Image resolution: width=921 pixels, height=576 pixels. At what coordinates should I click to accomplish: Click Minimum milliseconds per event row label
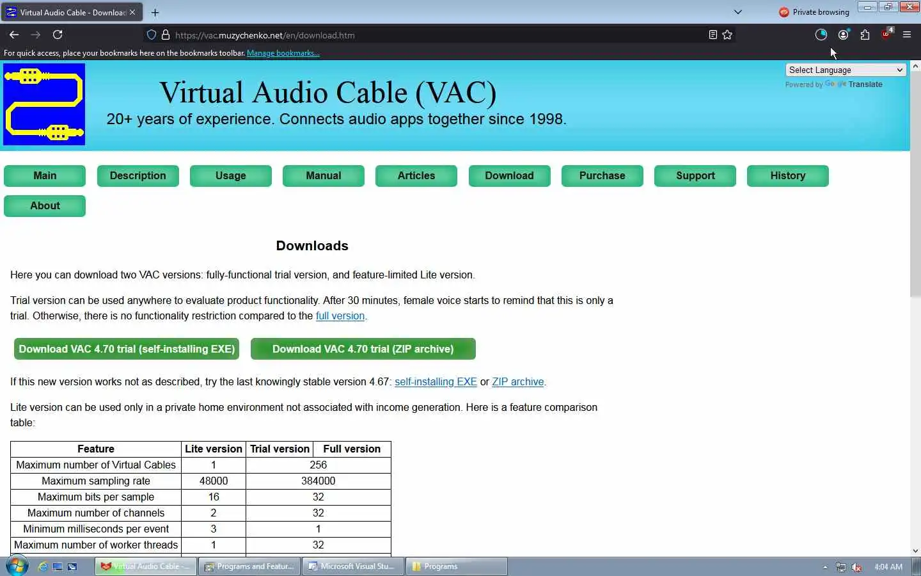pos(96,529)
